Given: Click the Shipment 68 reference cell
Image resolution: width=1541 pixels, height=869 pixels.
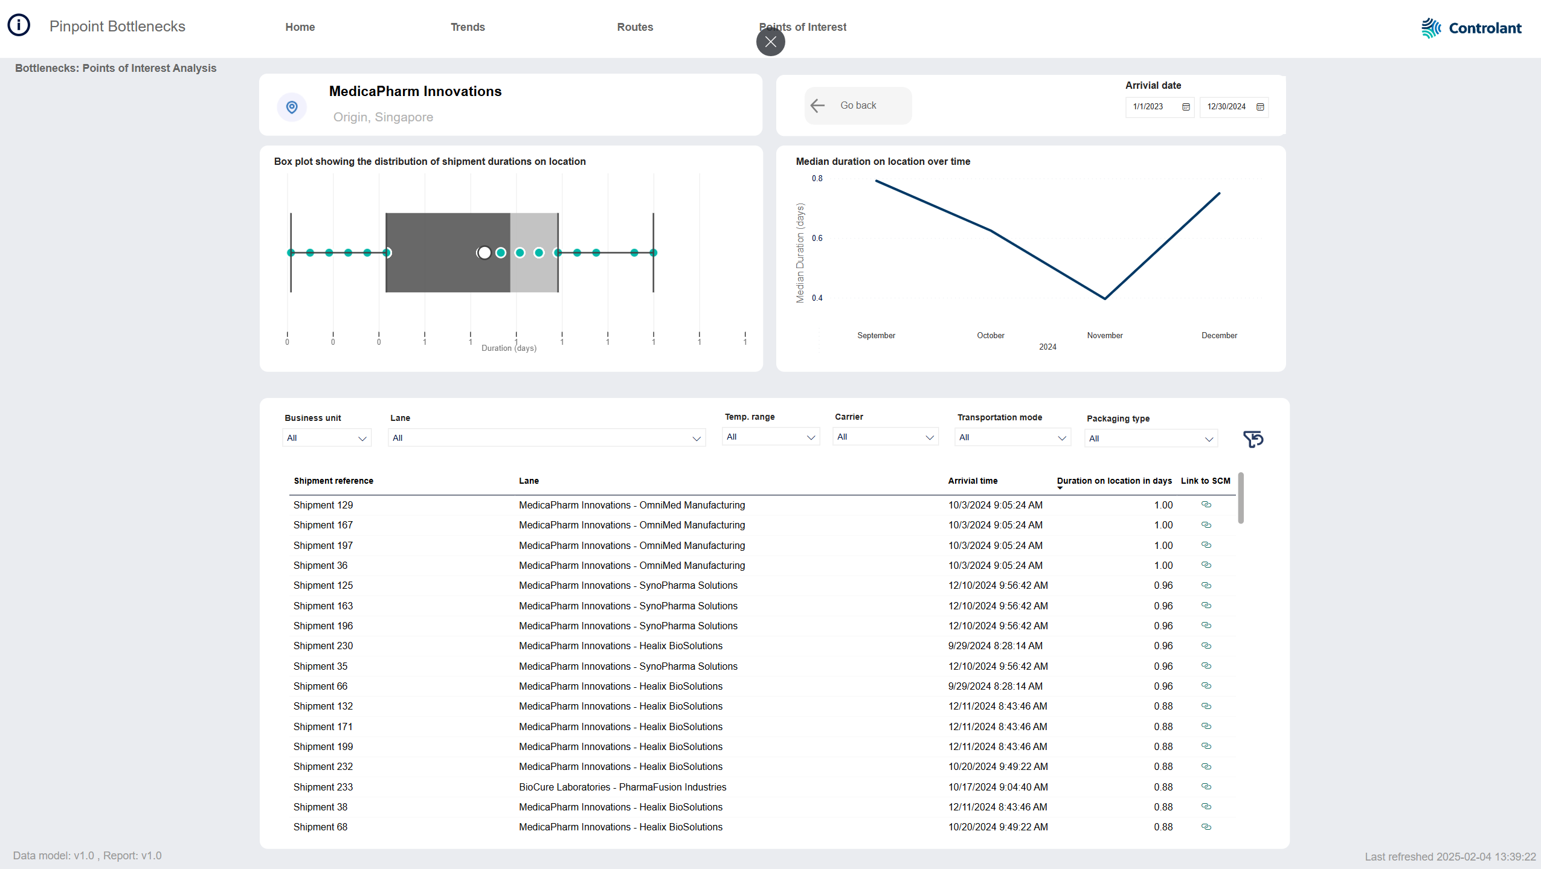Looking at the screenshot, I should 320,827.
